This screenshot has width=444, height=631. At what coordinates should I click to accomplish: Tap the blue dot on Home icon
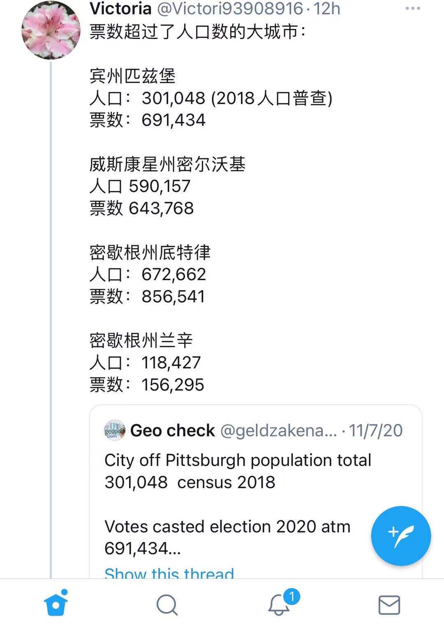point(64,592)
